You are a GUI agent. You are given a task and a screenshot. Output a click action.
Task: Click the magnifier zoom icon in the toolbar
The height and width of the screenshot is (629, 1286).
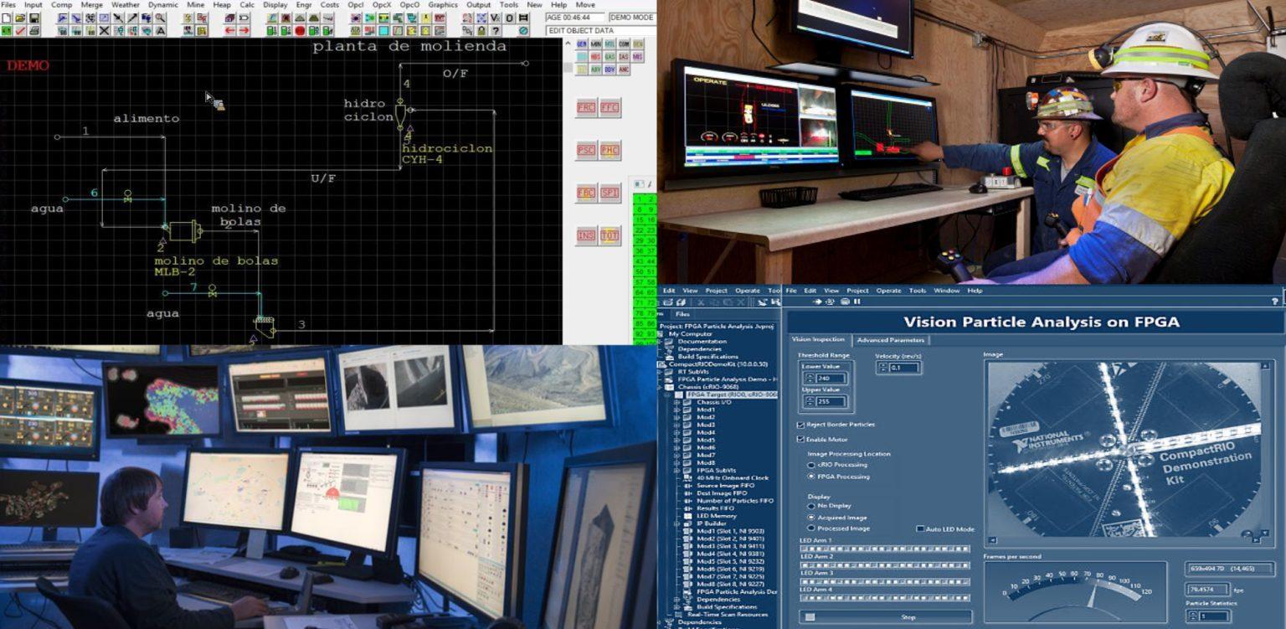pyautogui.click(x=160, y=18)
